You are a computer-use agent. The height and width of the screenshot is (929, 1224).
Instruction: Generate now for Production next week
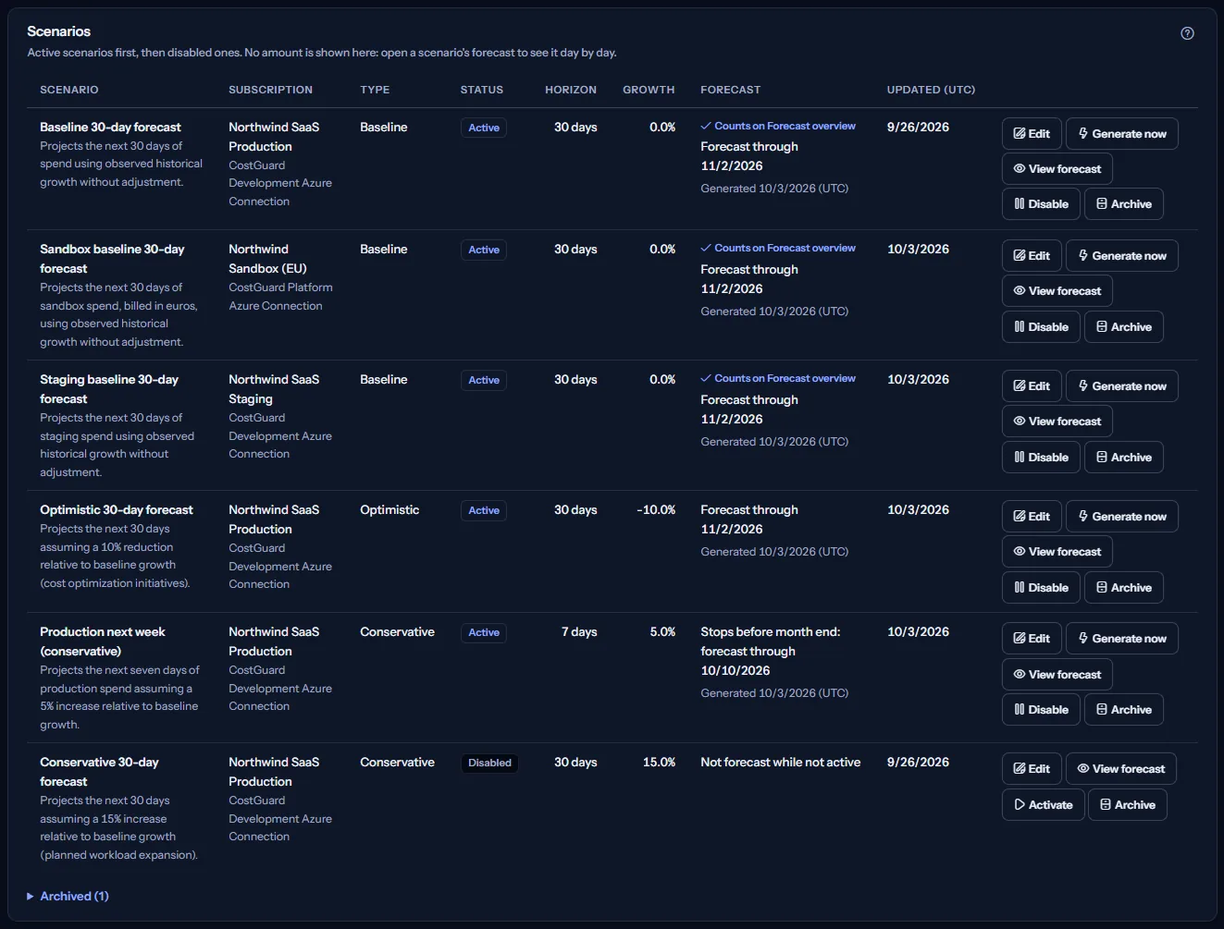point(1121,639)
